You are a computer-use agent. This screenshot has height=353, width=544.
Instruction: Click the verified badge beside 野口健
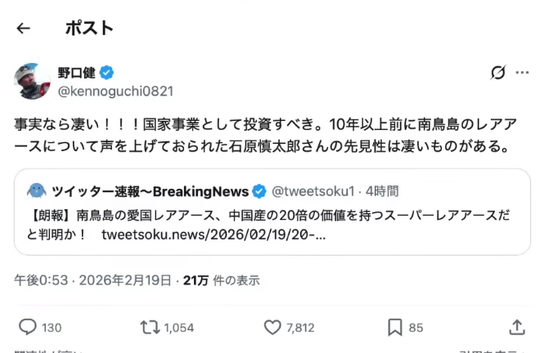(107, 72)
